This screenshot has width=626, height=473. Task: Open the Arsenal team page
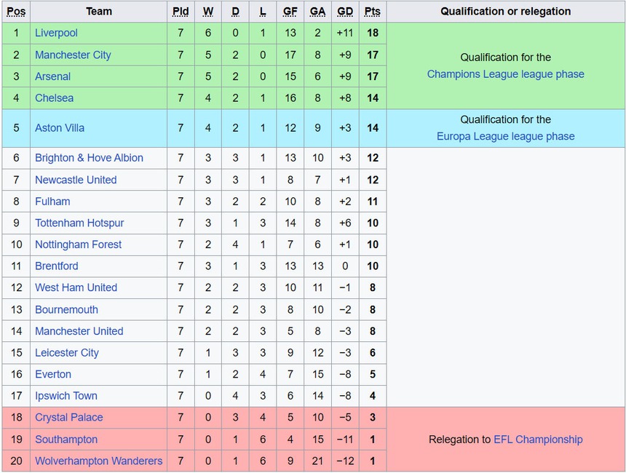(x=53, y=76)
